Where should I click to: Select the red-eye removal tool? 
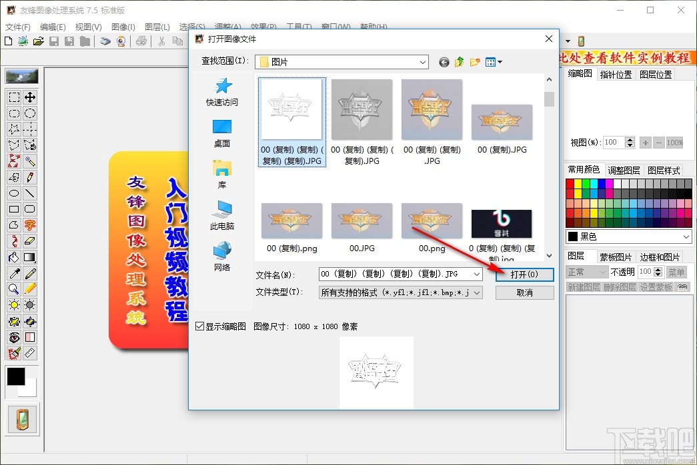click(14, 337)
